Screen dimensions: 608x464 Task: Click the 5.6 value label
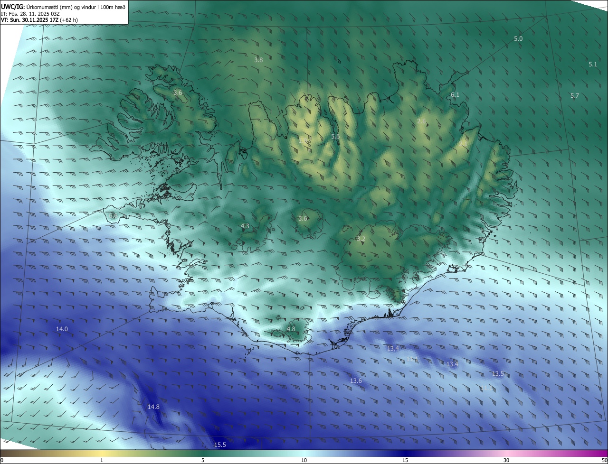pos(335,137)
